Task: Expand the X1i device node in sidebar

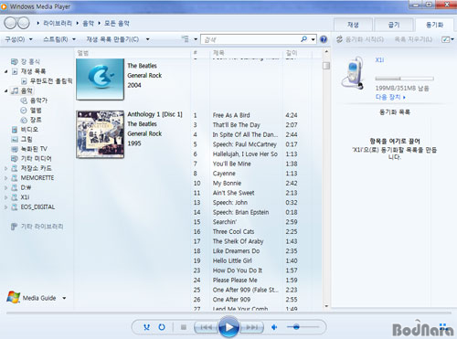Action: pyautogui.click(x=5, y=197)
